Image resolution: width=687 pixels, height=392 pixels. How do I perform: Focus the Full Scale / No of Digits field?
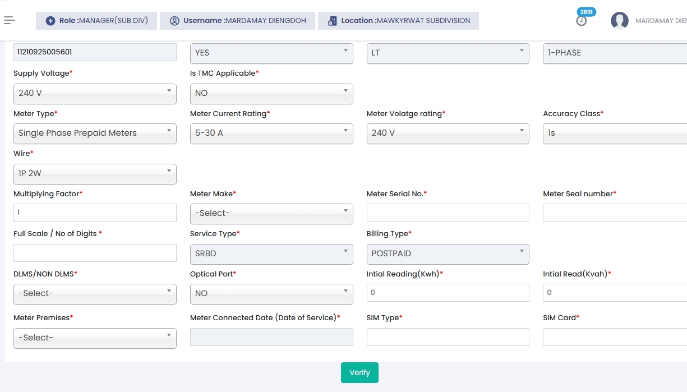(95, 253)
